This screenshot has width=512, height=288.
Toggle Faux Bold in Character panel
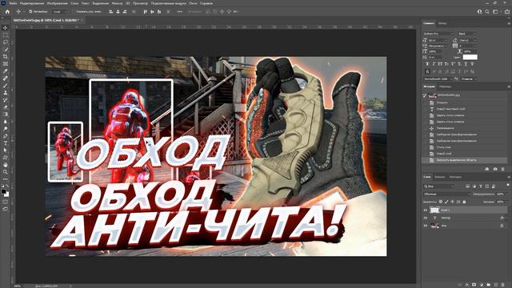427,64
